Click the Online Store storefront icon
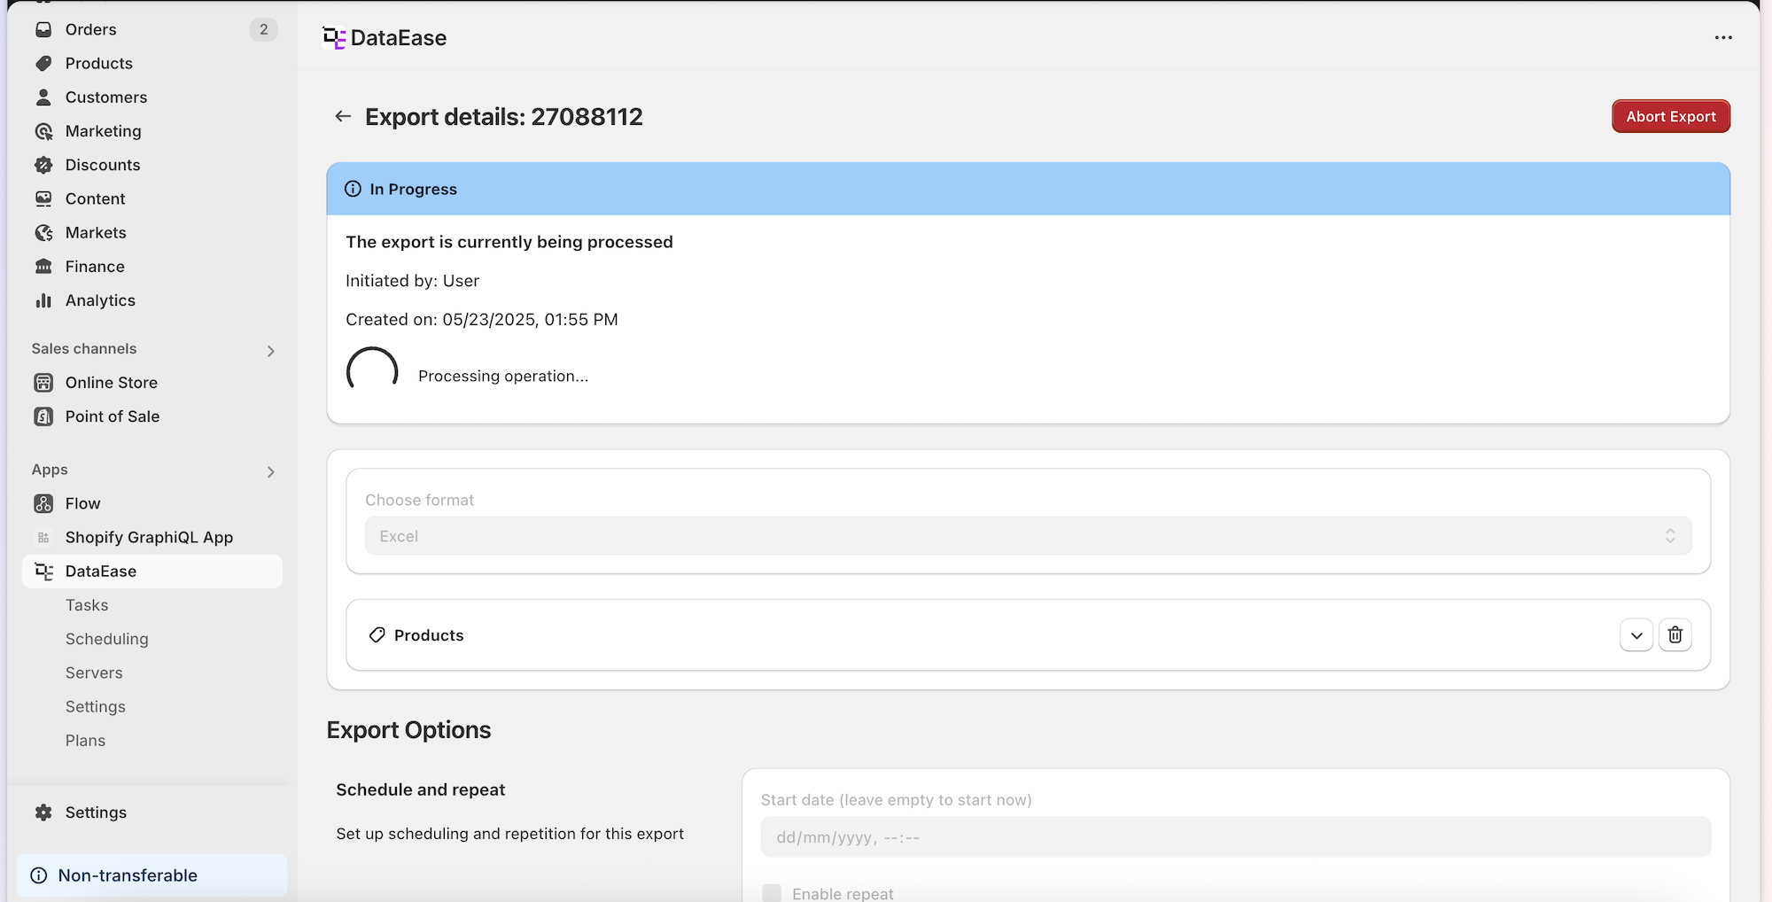 coord(43,383)
